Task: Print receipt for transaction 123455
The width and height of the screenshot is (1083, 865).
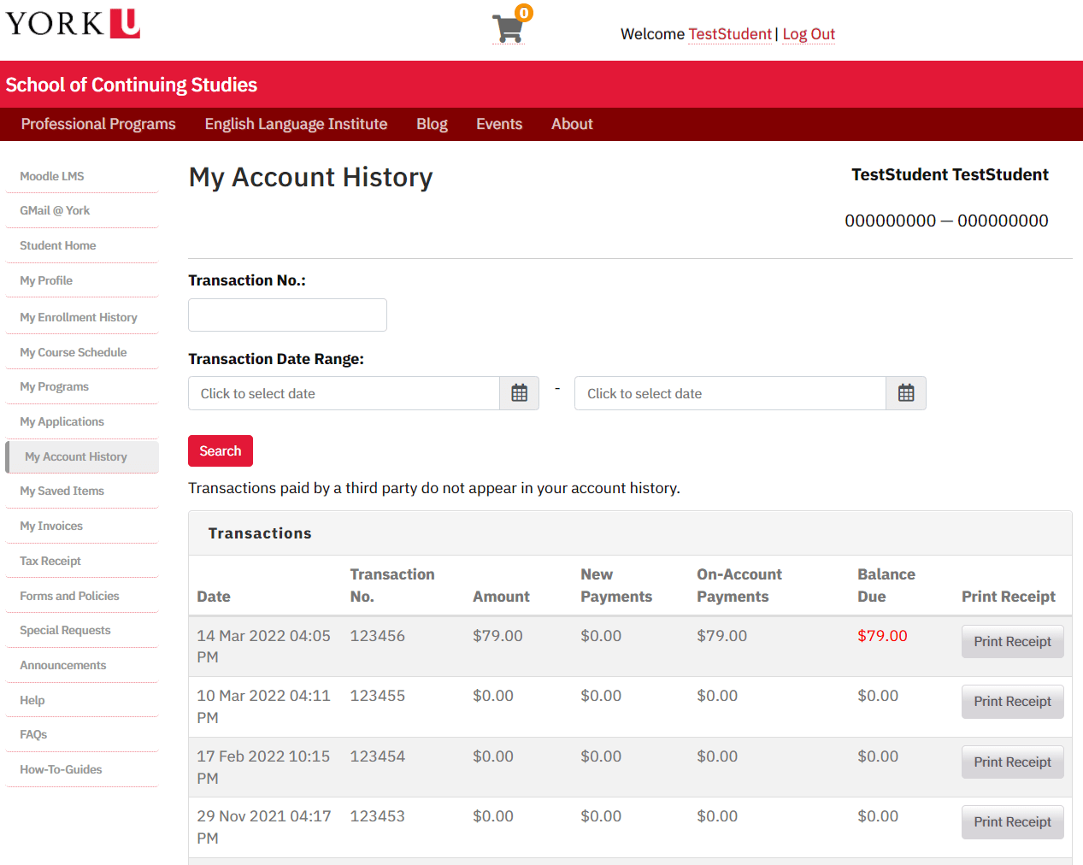Action: [x=1013, y=702]
